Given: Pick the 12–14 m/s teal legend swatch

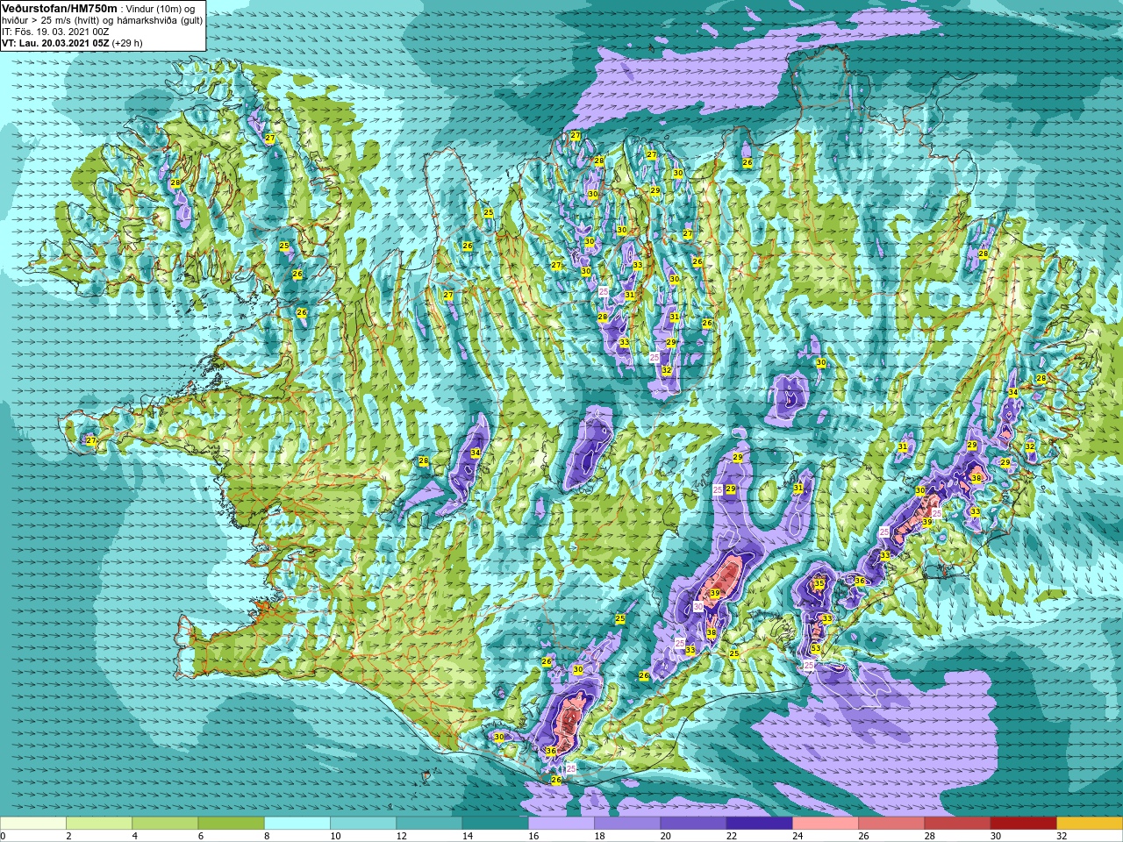Looking at the screenshot, I should coord(429,824).
